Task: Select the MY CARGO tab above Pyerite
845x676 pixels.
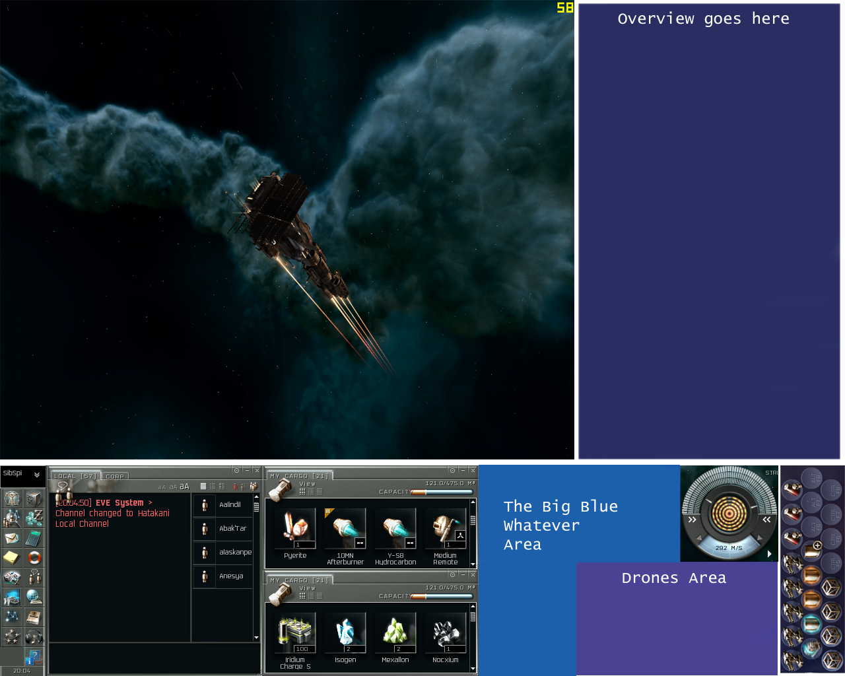Action: click(x=299, y=475)
